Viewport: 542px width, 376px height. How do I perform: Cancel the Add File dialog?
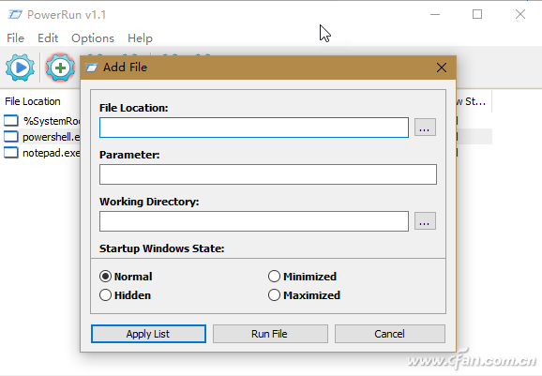pos(389,334)
